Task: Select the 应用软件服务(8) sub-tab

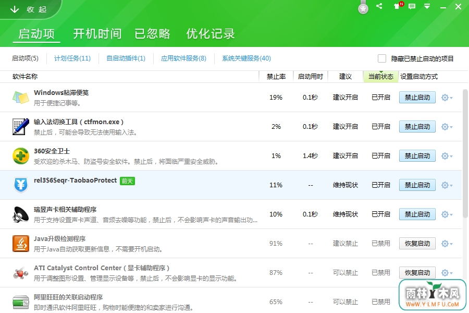Action: click(x=183, y=58)
